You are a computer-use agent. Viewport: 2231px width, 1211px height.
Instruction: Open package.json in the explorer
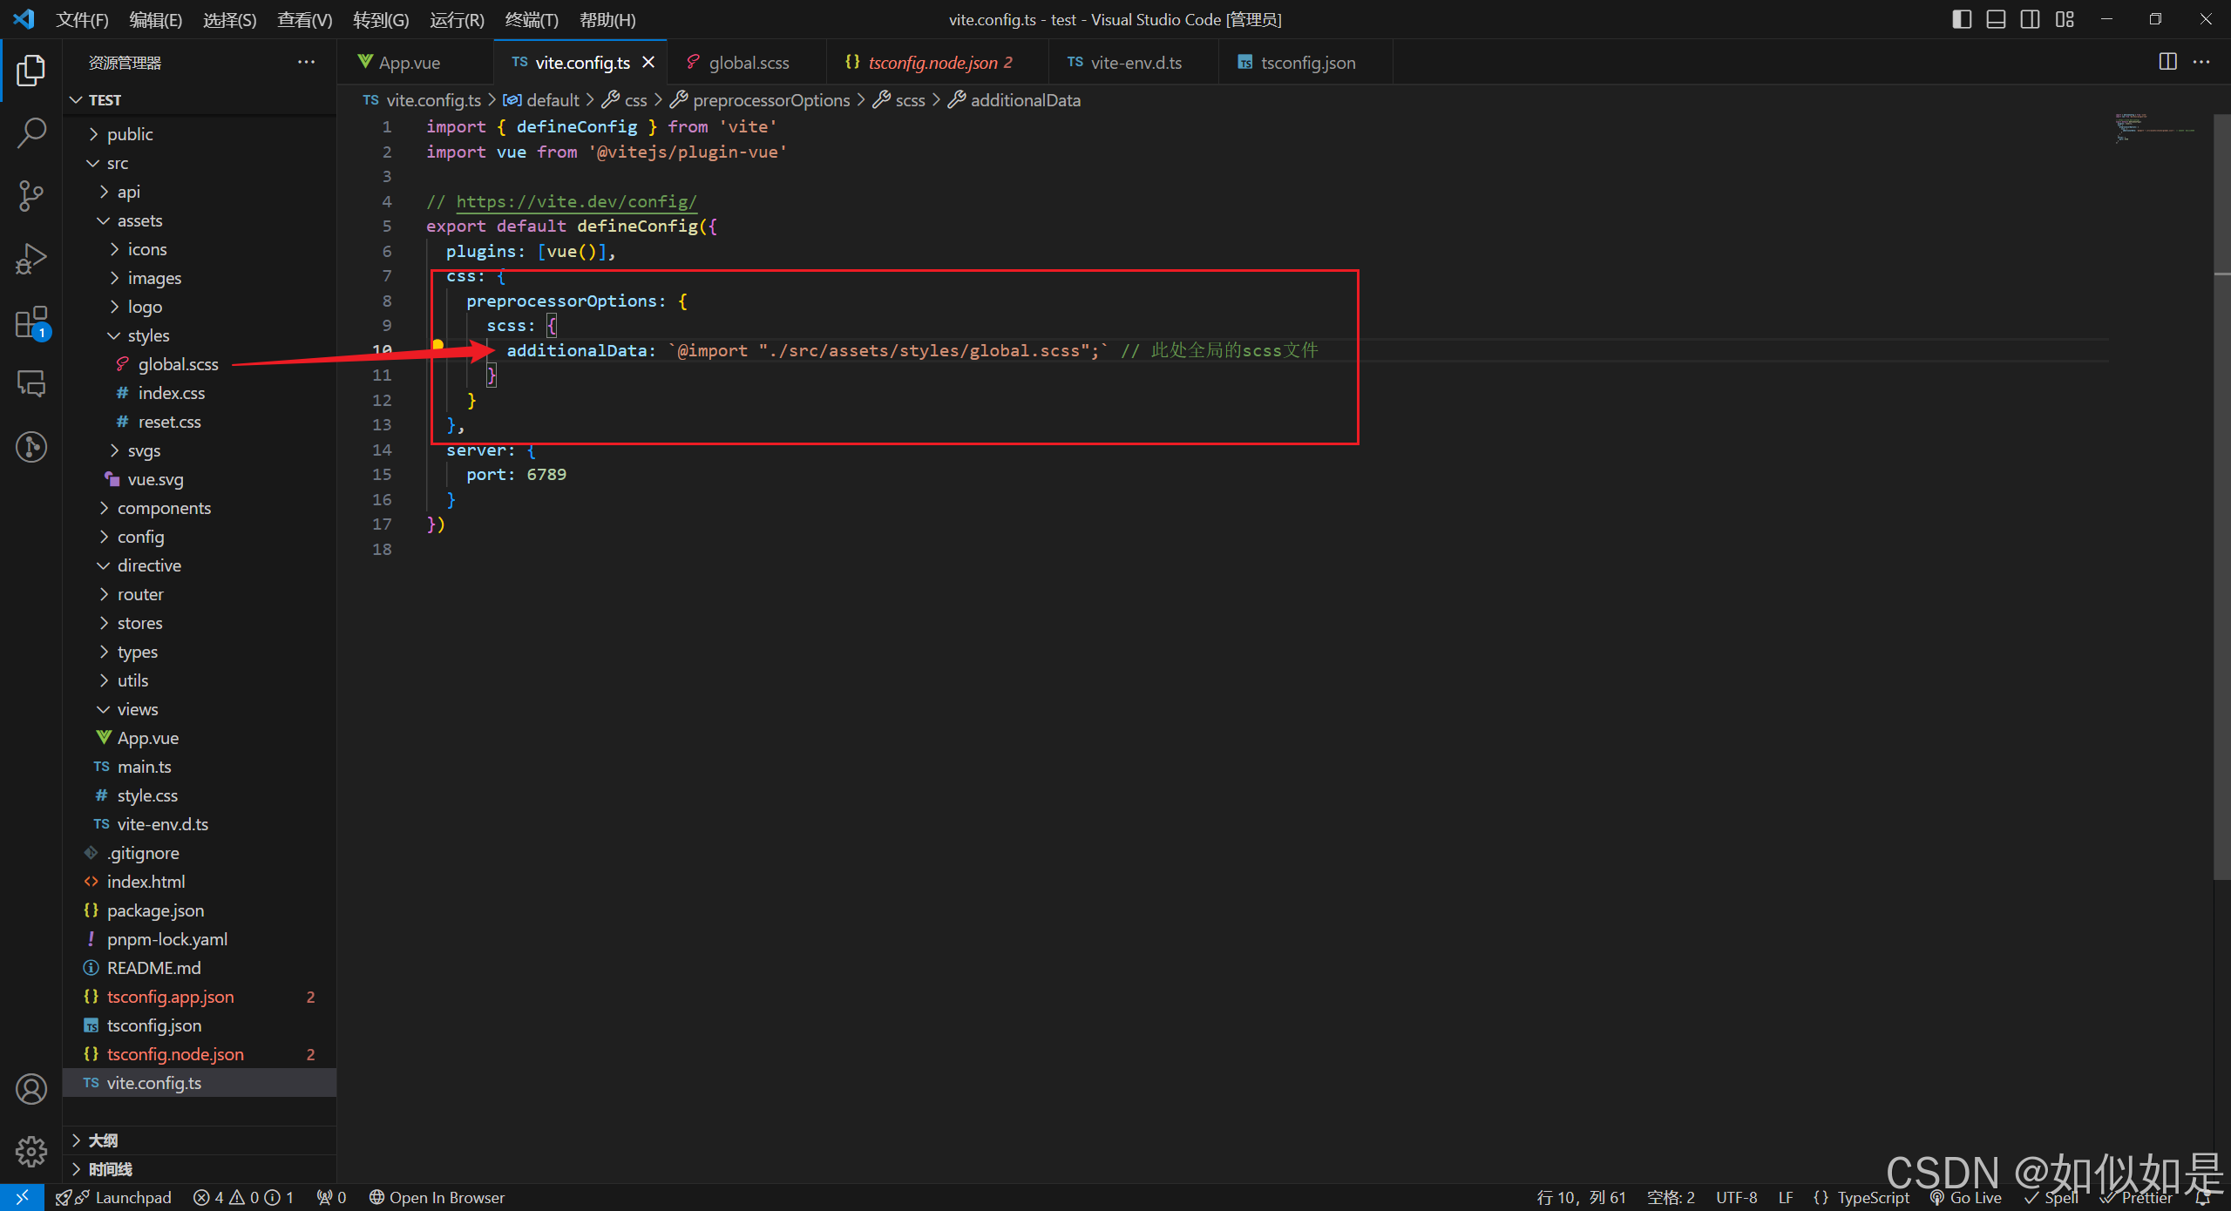click(155, 910)
